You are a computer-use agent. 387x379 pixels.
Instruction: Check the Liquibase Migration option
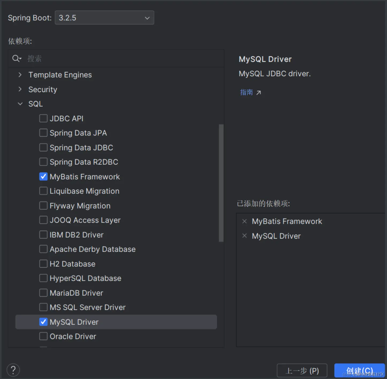(44, 191)
